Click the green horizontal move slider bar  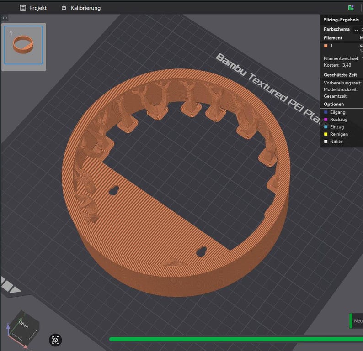point(236,339)
